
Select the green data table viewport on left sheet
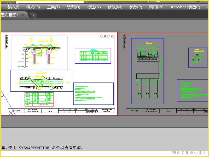click(x=93, y=56)
